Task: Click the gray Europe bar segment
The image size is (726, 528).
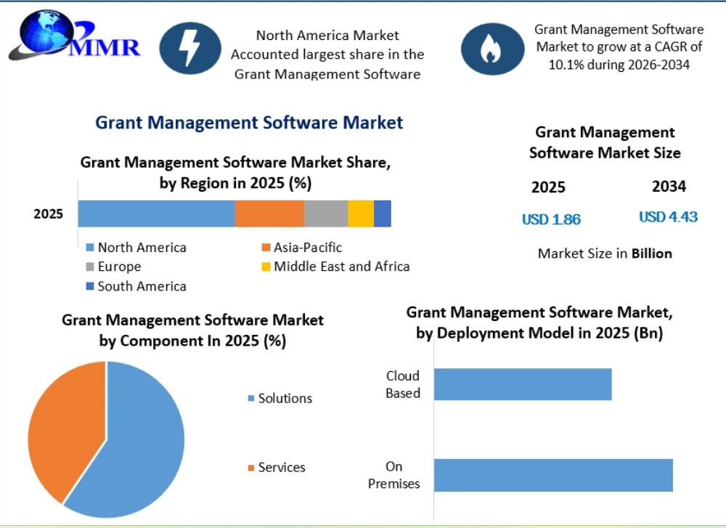Action: coord(326,214)
